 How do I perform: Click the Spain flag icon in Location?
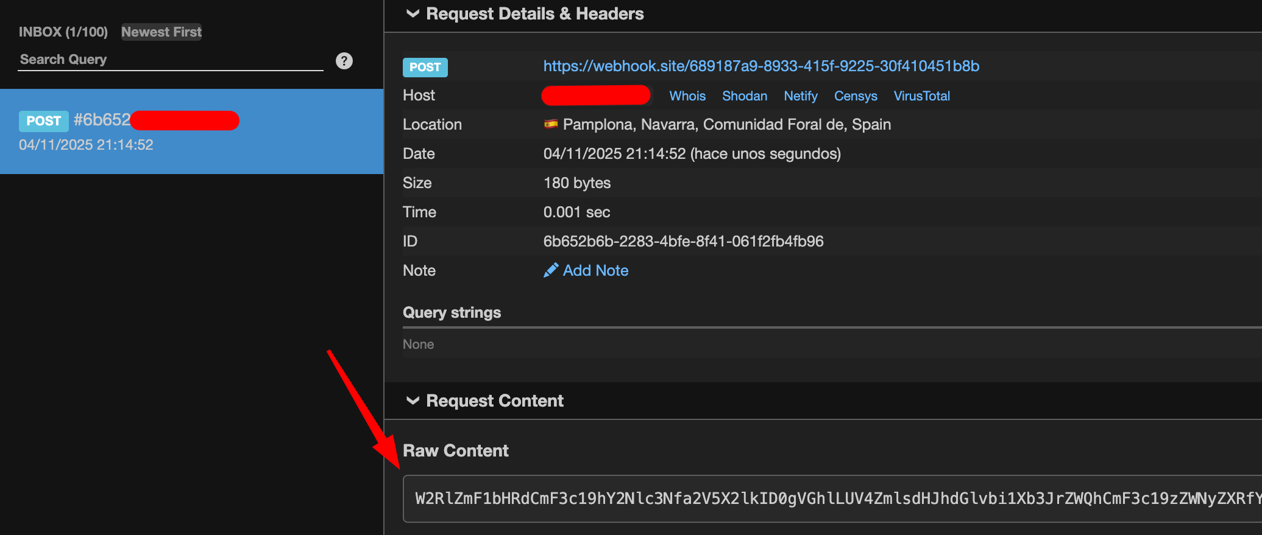(x=551, y=124)
